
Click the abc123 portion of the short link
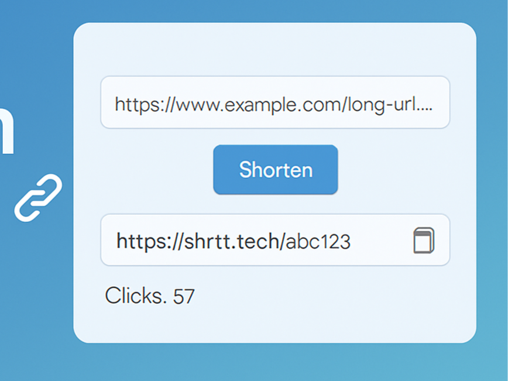pos(318,241)
